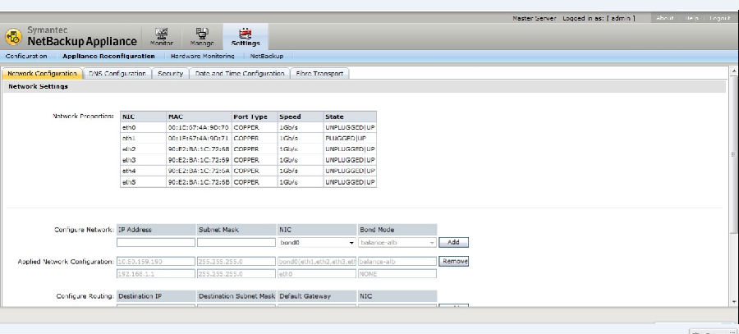Click the eth1 row NIC cell
Screen dimensions: 739x334
coord(143,139)
